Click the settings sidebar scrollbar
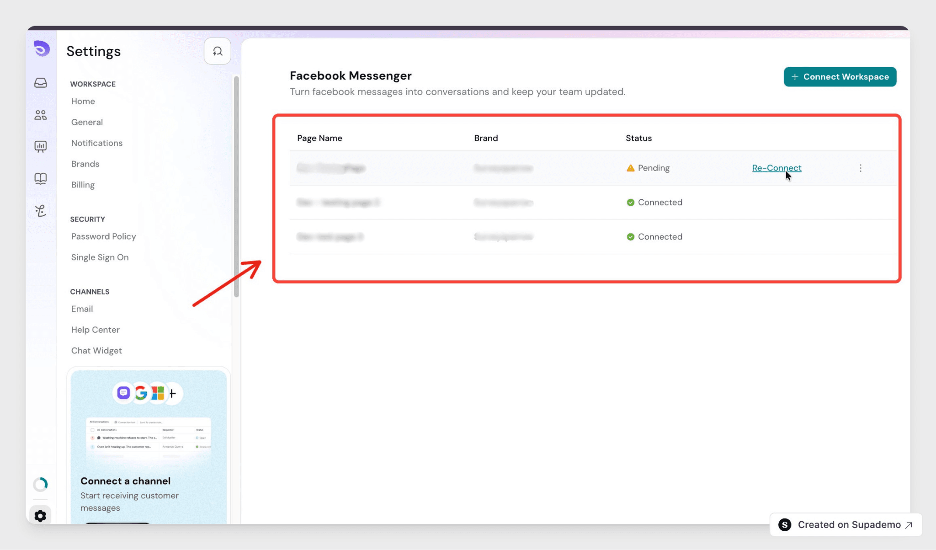Image resolution: width=936 pixels, height=550 pixels. [236, 187]
